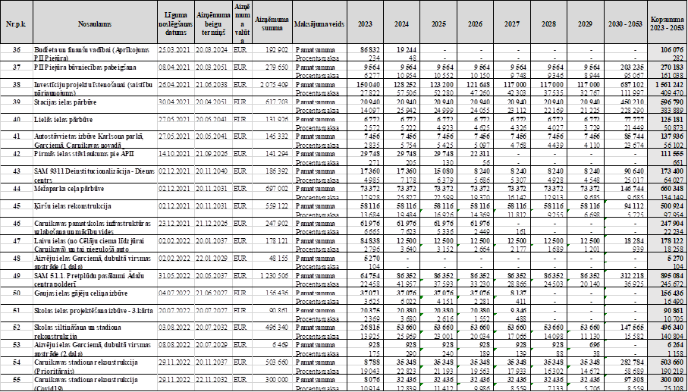
Task: Click the '2027' year column header
Action: (511, 24)
